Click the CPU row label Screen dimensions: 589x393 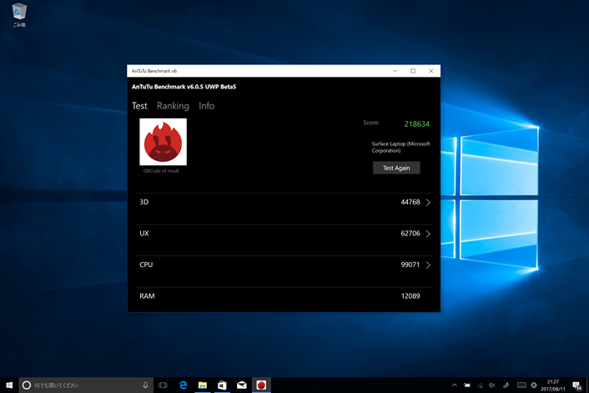[146, 265]
